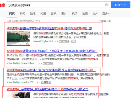Screen dimensions: 131x98
Task: Switch to the 新闻 tab
Action: (x=22, y=14)
